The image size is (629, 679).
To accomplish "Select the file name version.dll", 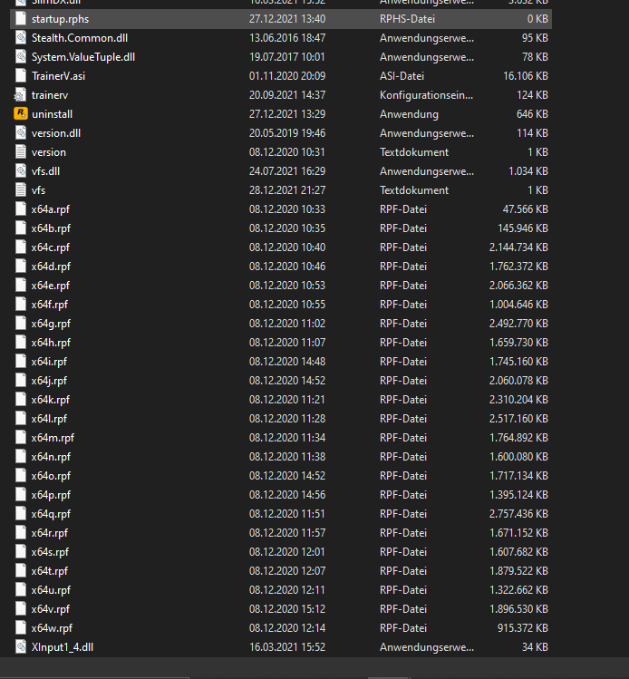I will click(x=56, y=133).
